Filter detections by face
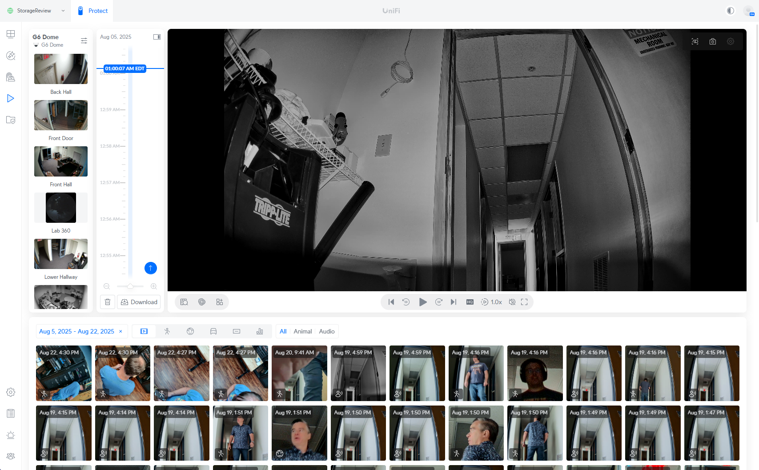Image resolution: width=759 pixels, height=470 pixels. 190,331
